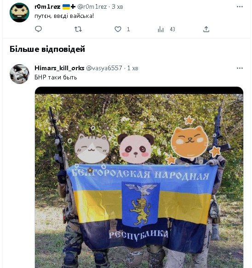The width and height of the screenshot is (252, 268).
Task: Enlarge the flag photo attachment
Action: point(139,177)
